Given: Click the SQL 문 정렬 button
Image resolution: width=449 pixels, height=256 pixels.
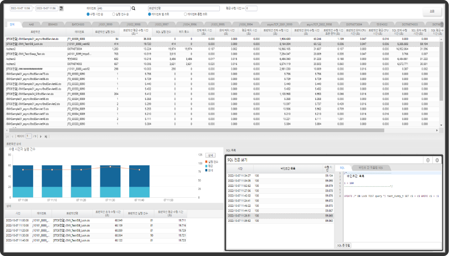Looking at the screenshot, I should coord(344,245).
